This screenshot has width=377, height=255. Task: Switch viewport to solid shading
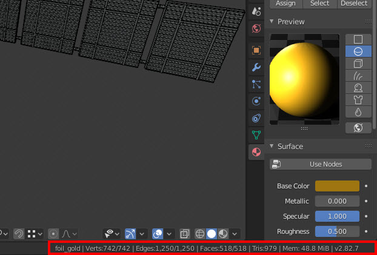click(212, 234)
